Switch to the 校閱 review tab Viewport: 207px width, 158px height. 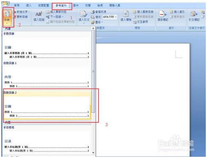click(x=88, y=5)
